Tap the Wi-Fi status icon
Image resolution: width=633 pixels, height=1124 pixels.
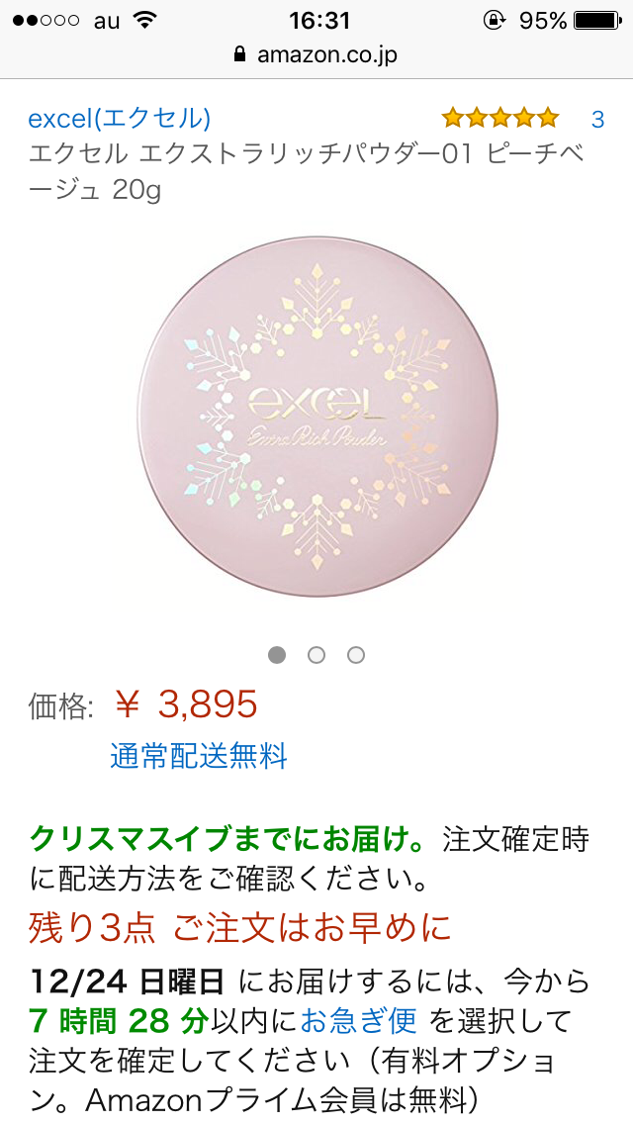(145, 21)
